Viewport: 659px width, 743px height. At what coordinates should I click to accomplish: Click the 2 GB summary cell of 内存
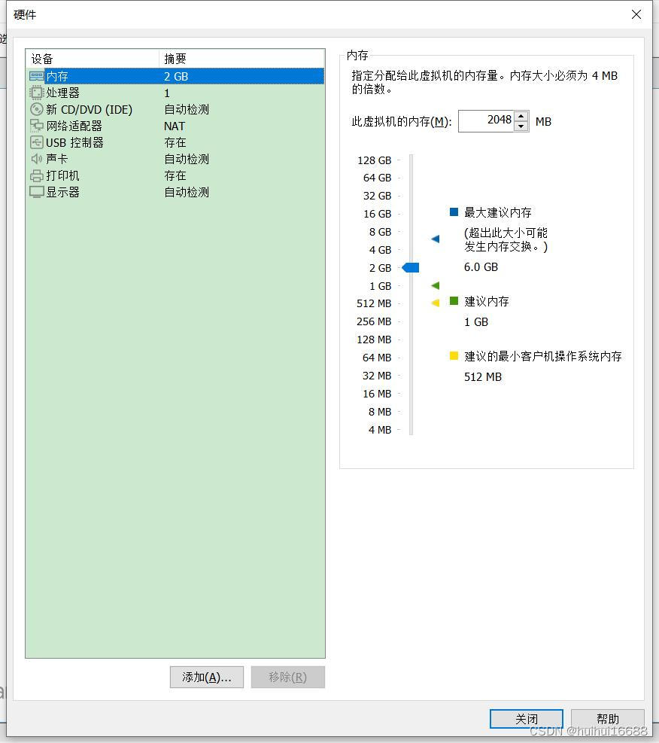176,76
